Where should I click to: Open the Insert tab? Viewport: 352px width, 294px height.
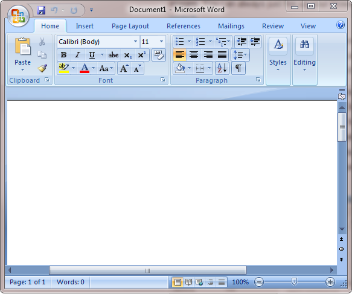pos(85,26)
